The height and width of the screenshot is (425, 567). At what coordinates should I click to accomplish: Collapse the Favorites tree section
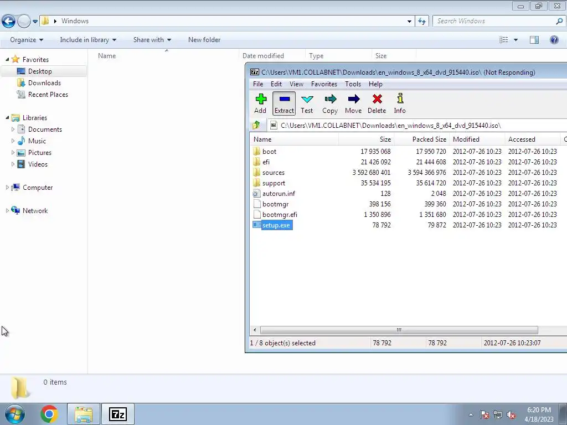[x=7, y=59]
